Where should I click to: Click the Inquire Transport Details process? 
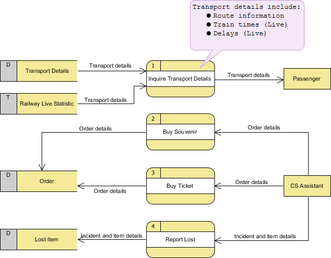pyautogui.click(x=180, y=79)
